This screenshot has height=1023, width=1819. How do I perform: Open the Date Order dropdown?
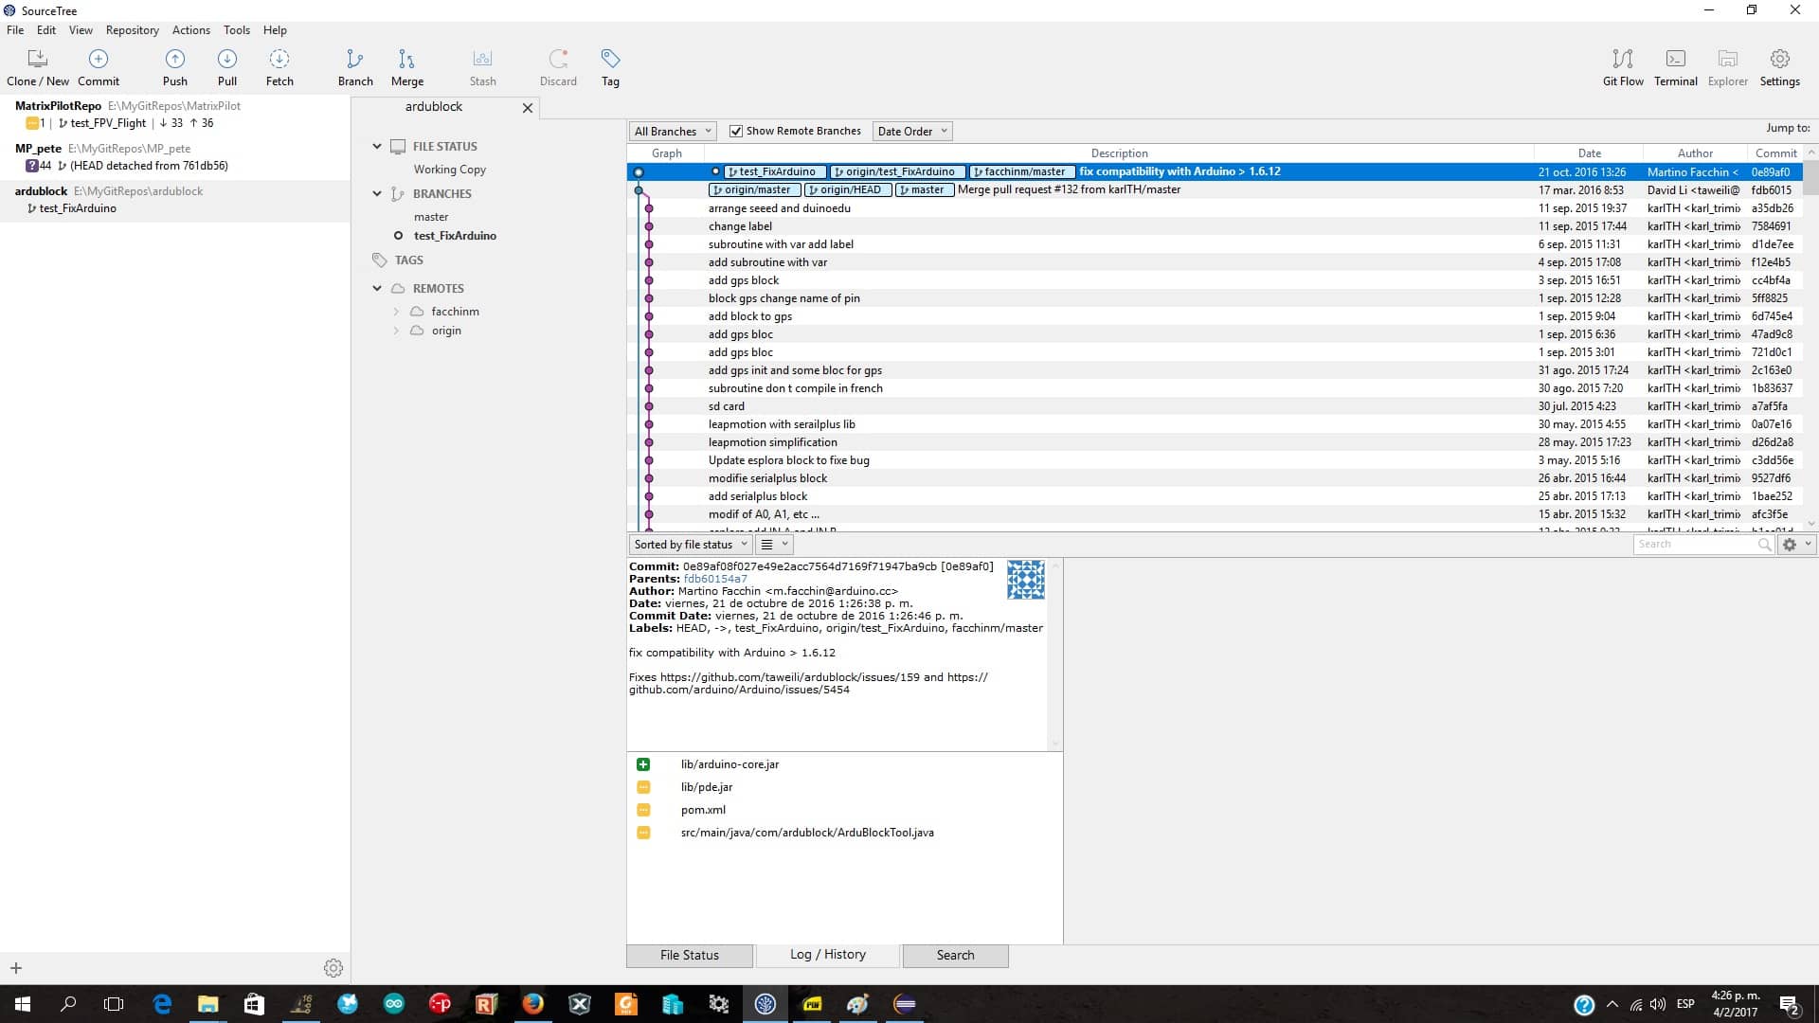point(911,132)
